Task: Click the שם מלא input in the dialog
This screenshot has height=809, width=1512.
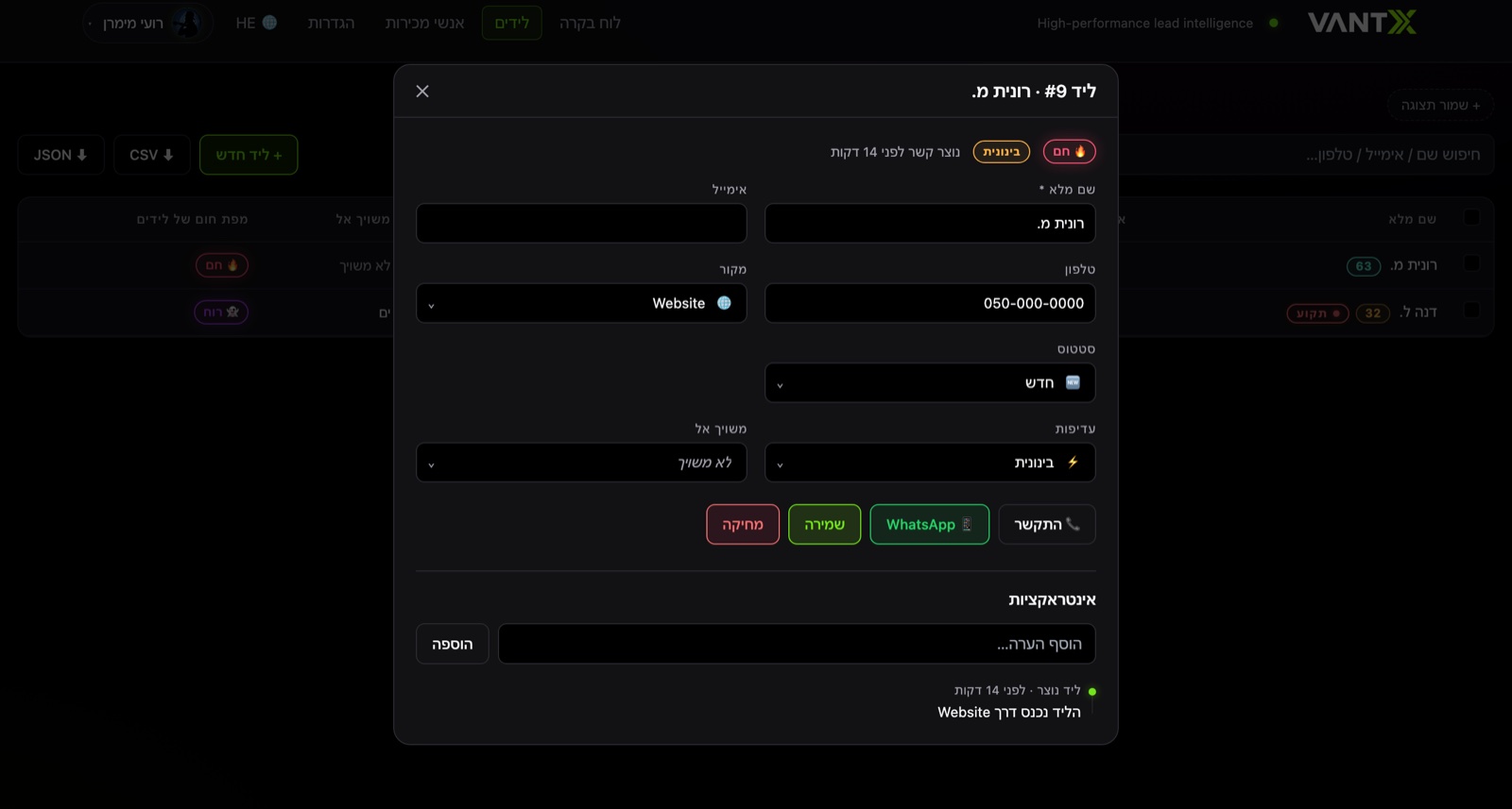Action: [931, 224]
